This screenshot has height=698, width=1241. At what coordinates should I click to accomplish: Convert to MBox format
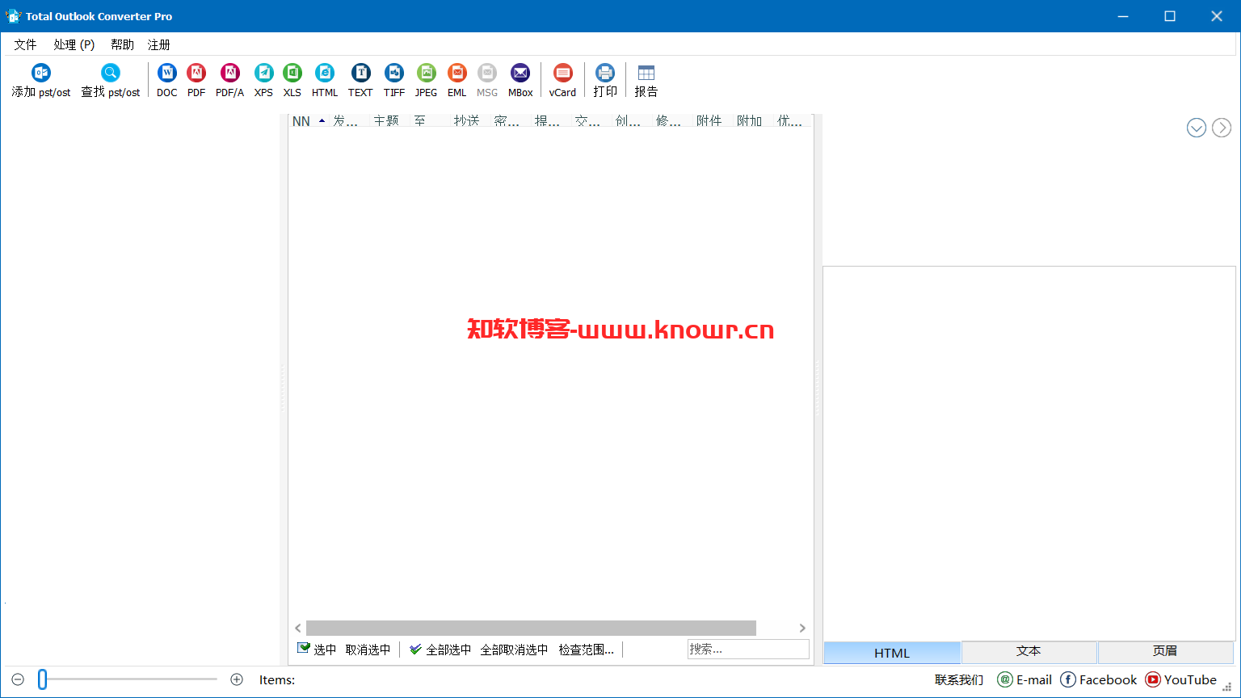[x=520, y=81]
